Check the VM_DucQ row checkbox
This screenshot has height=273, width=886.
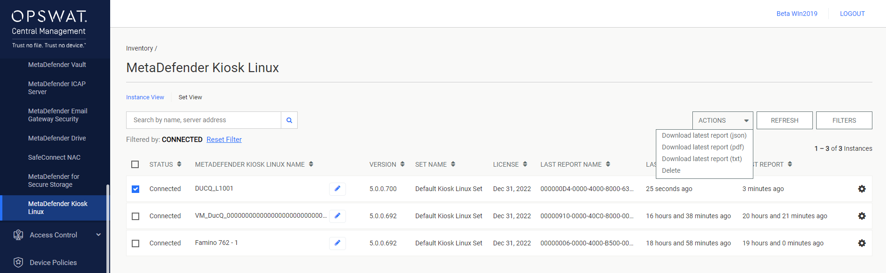click(x=135, y=216)
